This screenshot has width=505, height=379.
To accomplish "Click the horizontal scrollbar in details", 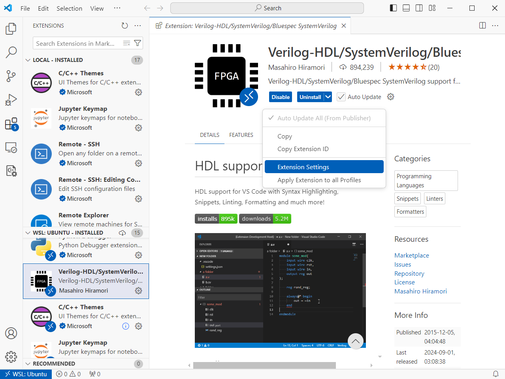I will pos(264,366).
